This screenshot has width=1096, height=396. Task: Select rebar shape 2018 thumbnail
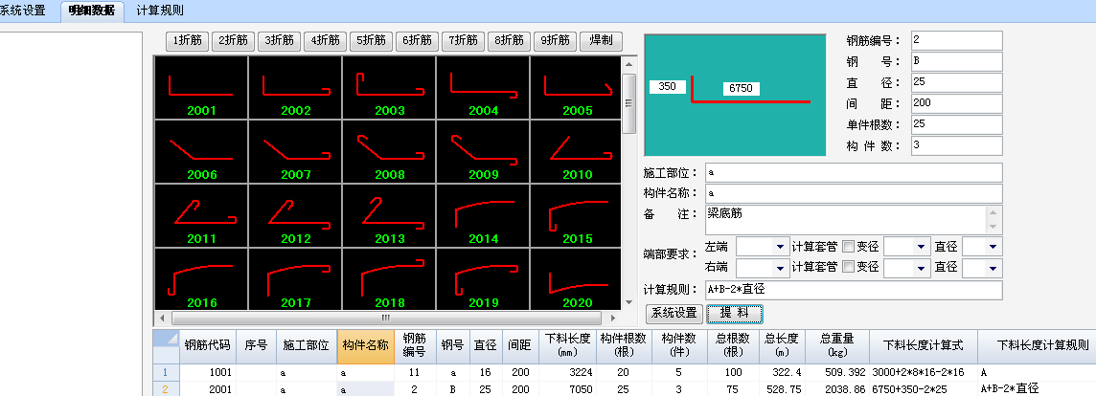[389, 278]
